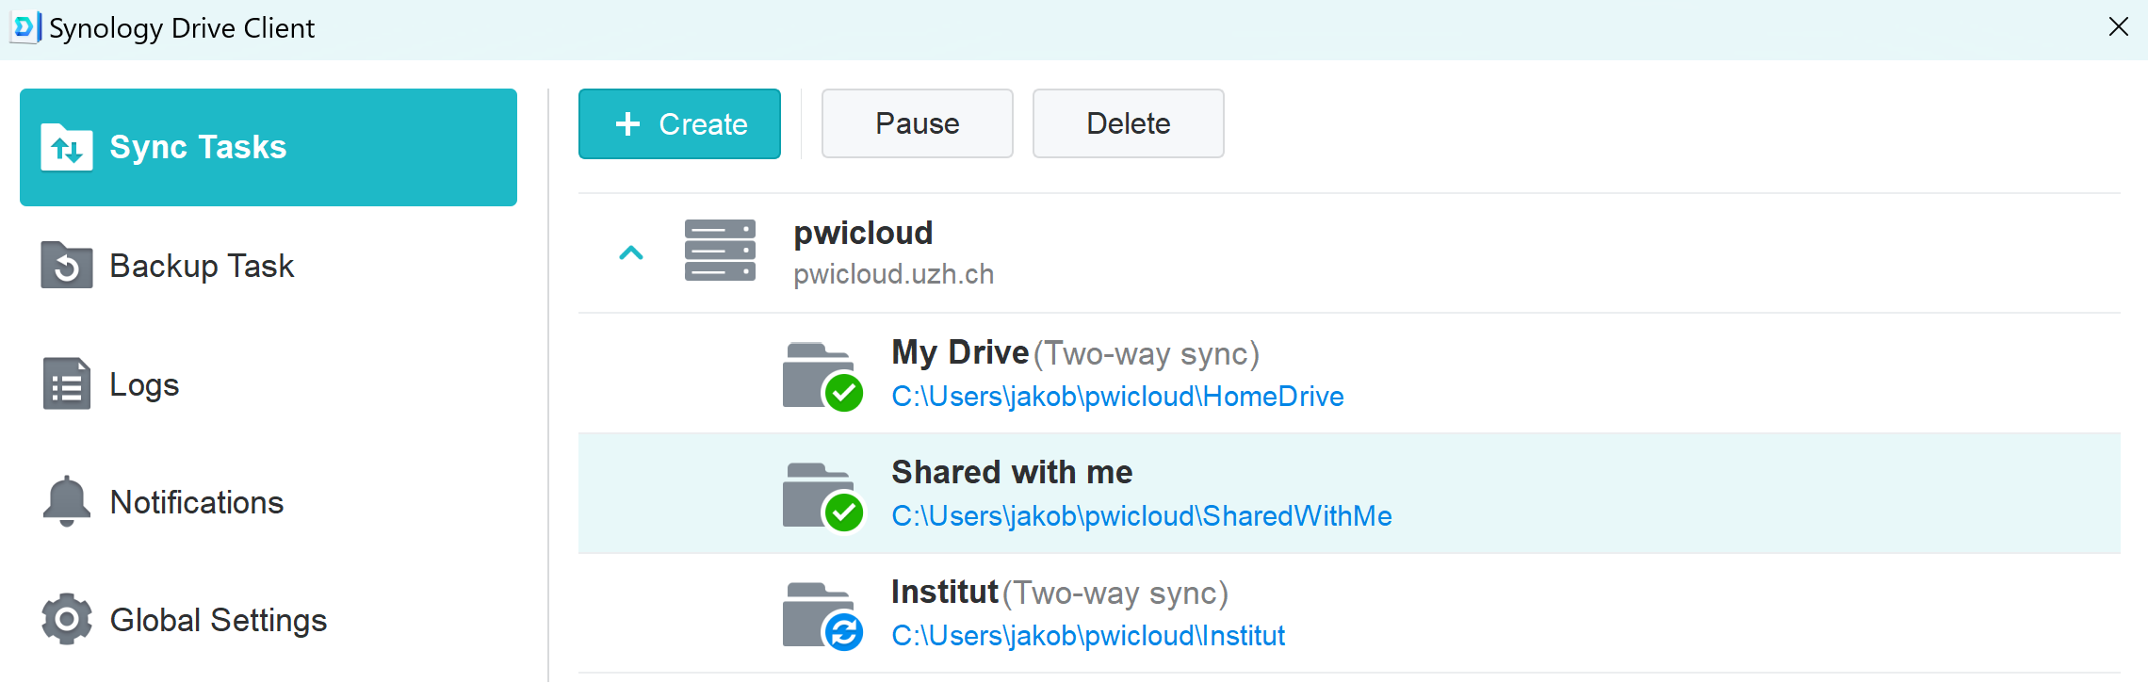The height and width of the screenshot is (683, 2148).
Task: Open the Backup Task section
Action: coord(202,267)
